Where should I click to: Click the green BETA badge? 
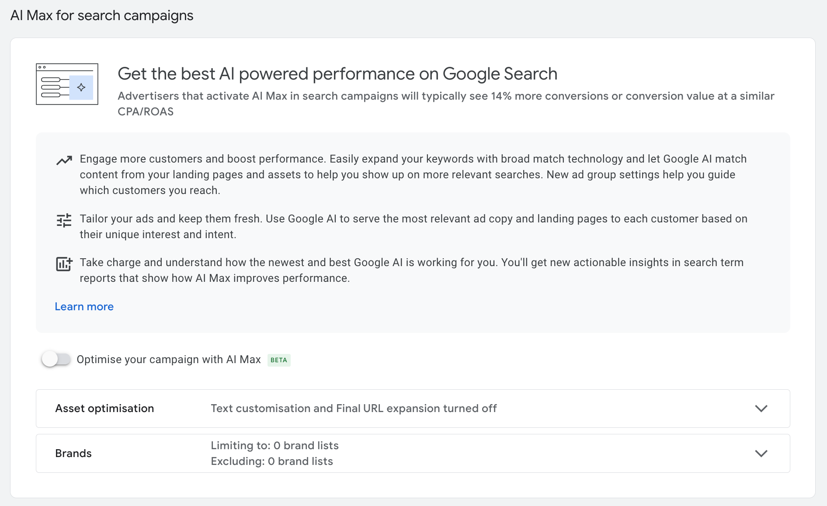pos(279,360)
